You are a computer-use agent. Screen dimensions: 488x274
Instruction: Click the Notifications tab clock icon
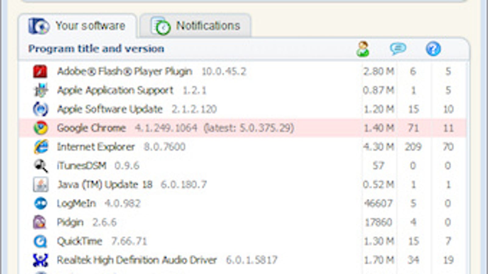click(161, 26)
